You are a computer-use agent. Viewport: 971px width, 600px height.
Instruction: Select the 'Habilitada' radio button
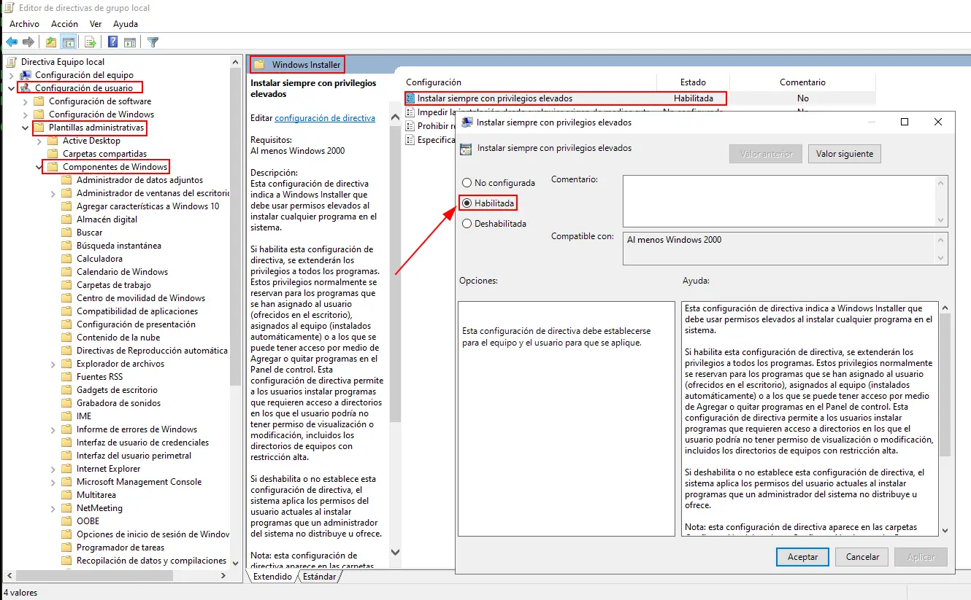[467, 203]
